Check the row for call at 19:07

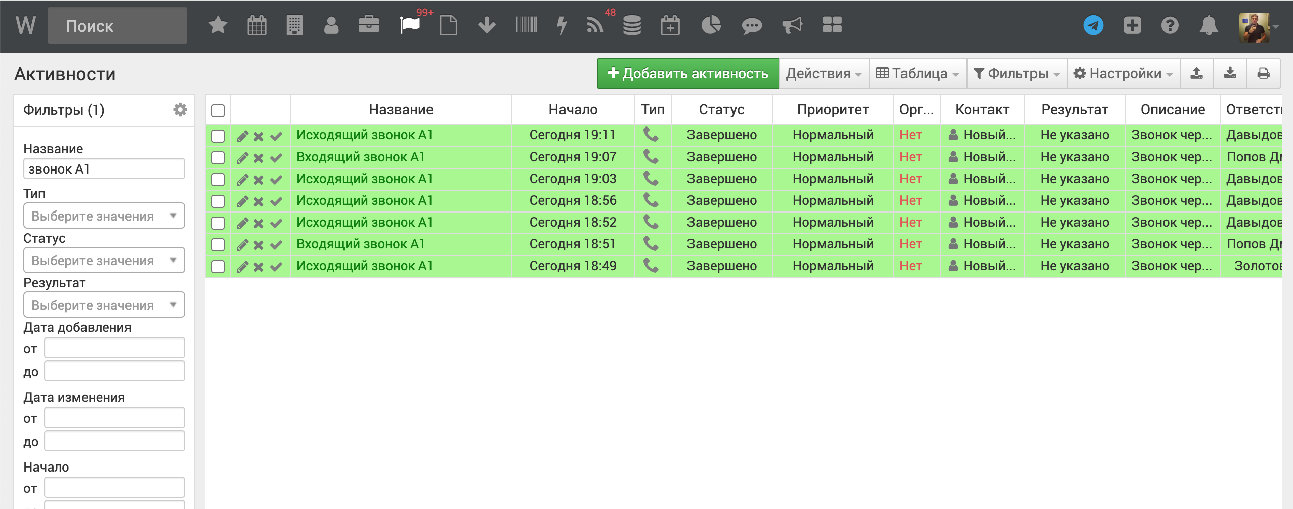218,158
